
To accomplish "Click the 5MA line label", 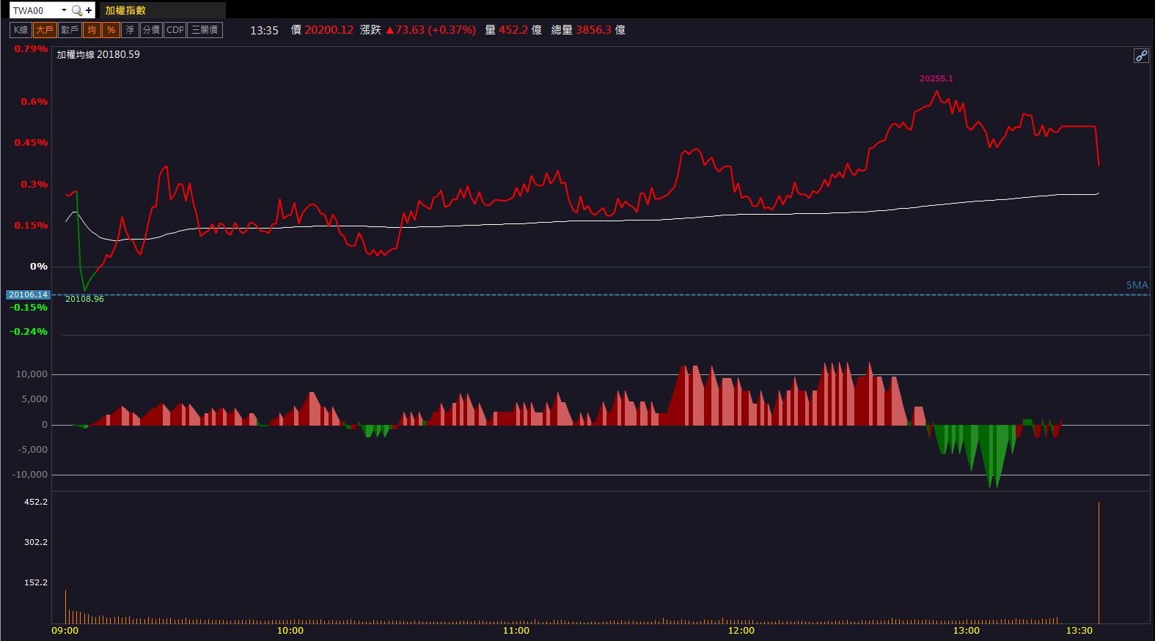I will pyautogui.click(x=1137, y=285).
